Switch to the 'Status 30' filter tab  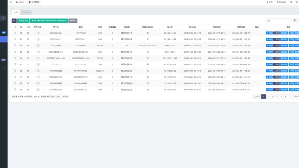pyautogui.click(x=26, y=12)
